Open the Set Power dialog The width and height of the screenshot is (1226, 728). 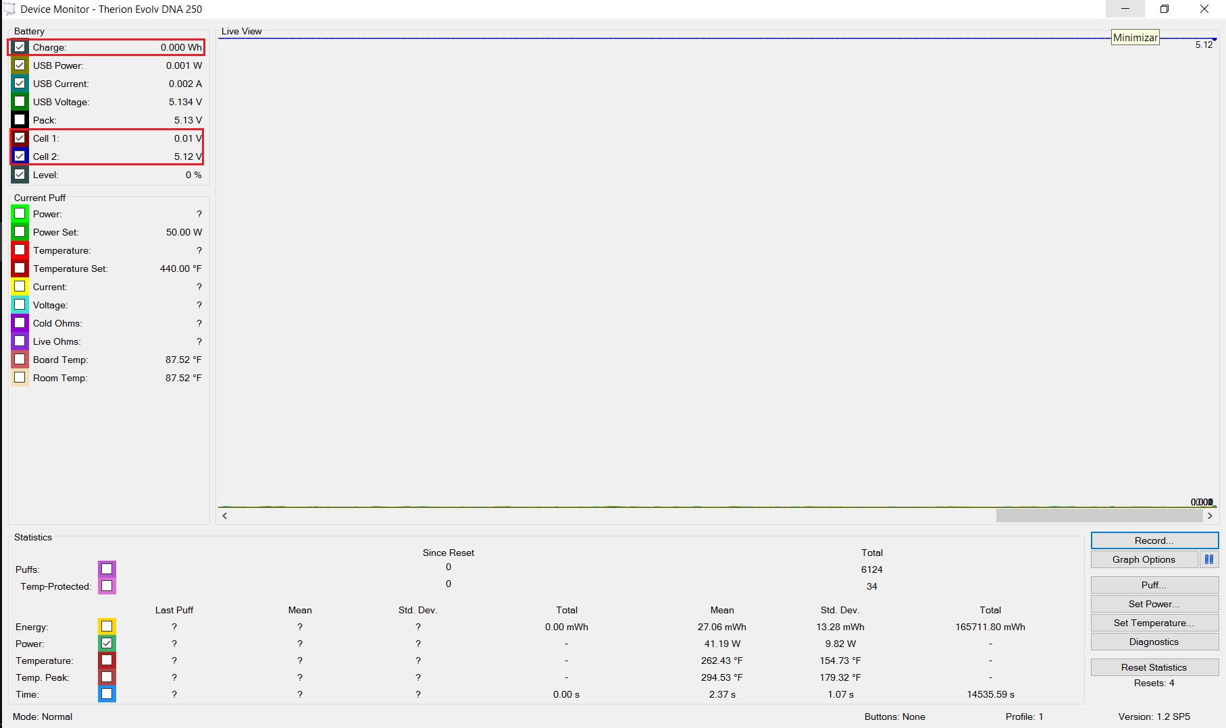point(1154,604)
